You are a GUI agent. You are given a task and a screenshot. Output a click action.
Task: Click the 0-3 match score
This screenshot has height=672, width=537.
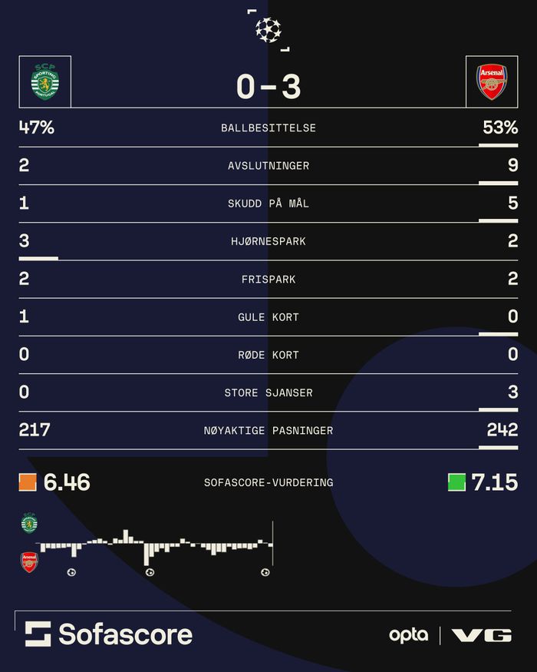[268, 86]
